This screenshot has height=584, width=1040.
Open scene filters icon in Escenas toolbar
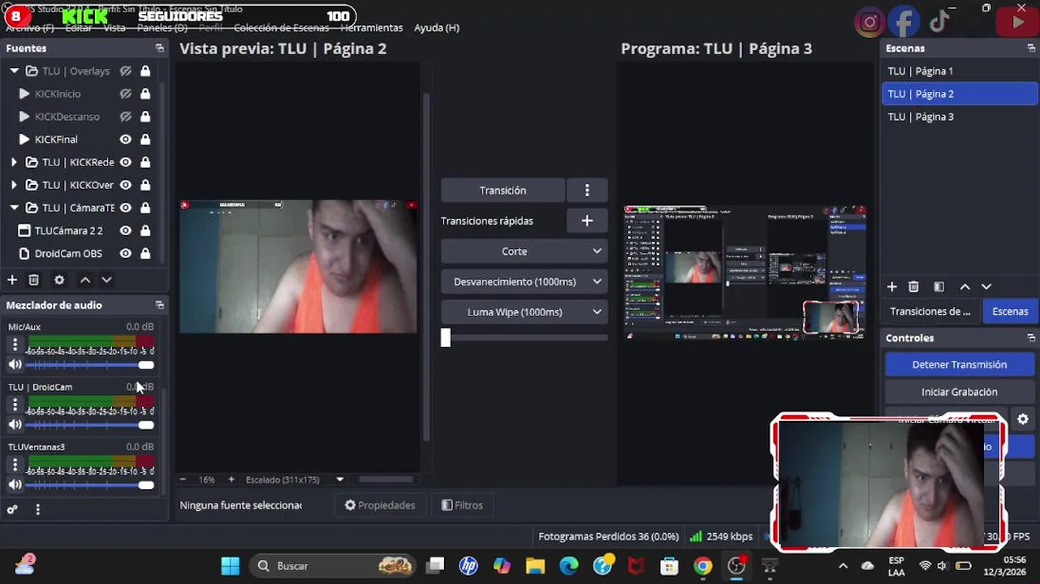pyautogui.click(x=939, y=287)
